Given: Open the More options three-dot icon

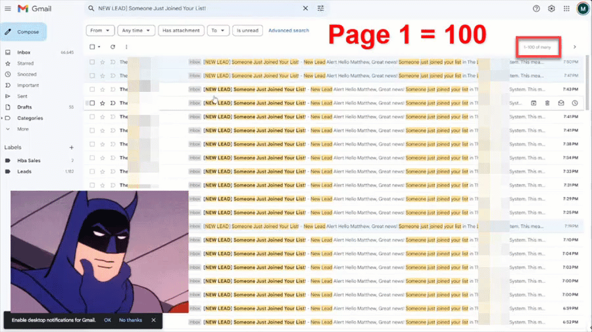Looking at the screenshot, I should pyautogui.click(x=126, y=47).
